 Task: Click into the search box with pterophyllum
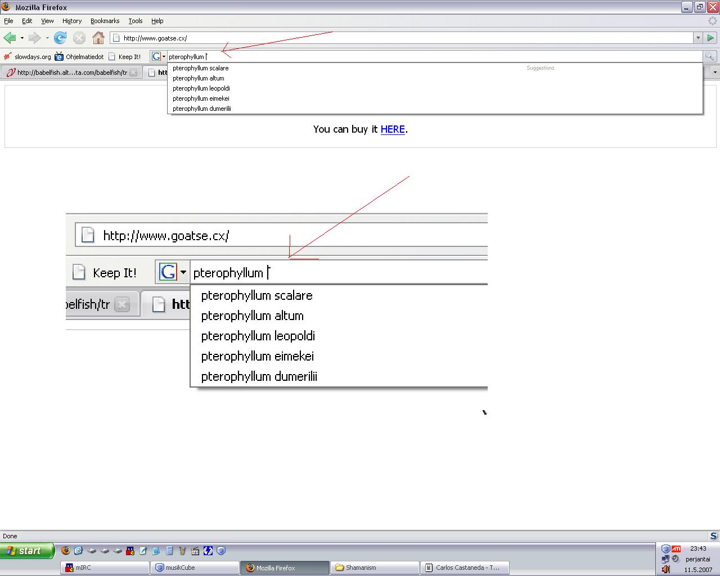tap(434, 56)
